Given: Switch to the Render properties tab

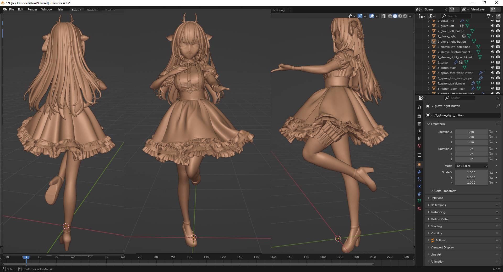Looking at the screenshot, I should point(419,116).
